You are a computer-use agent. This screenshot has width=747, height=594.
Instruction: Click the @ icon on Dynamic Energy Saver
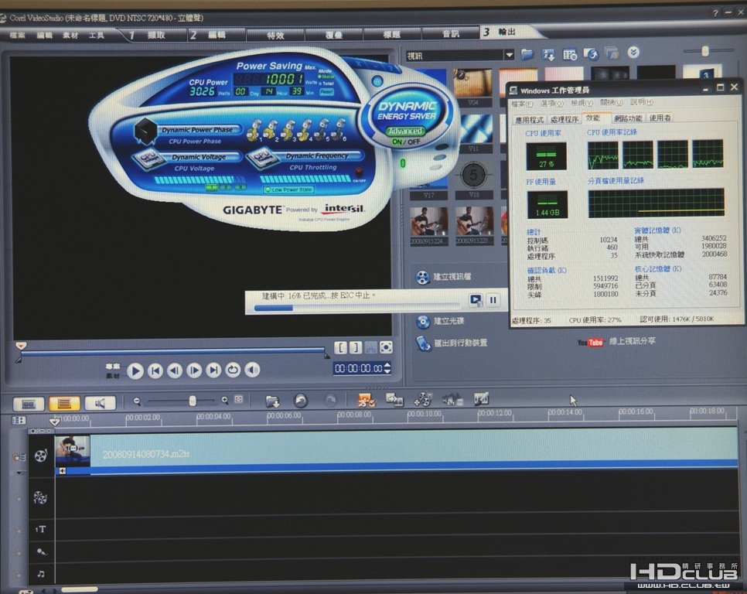[377, 81]
